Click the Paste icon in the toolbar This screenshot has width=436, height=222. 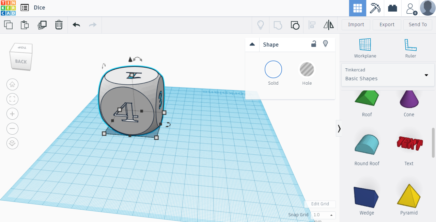coord(25,25)
